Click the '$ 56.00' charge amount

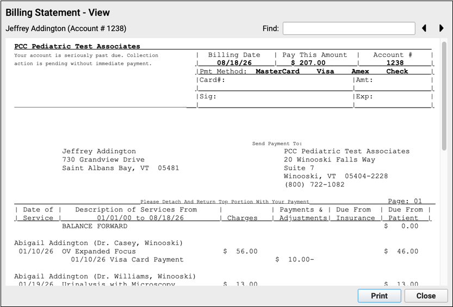coord(240,252)
